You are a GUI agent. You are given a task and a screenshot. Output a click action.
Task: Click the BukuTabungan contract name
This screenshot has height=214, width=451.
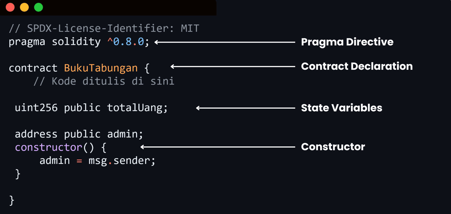(x=101, y=68)
